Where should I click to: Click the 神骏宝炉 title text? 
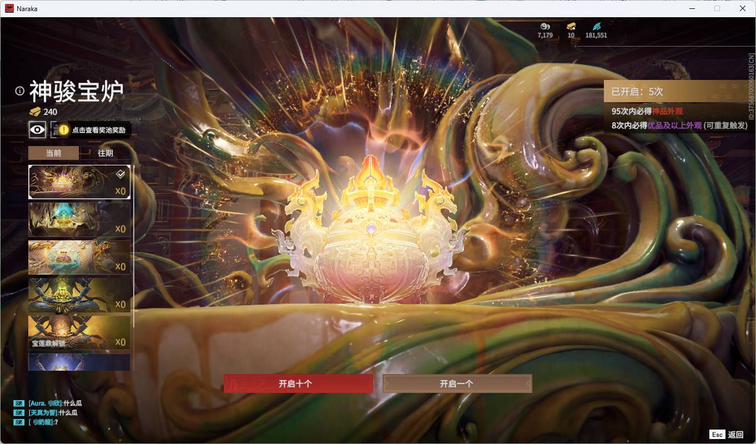(x=76, y=91)
